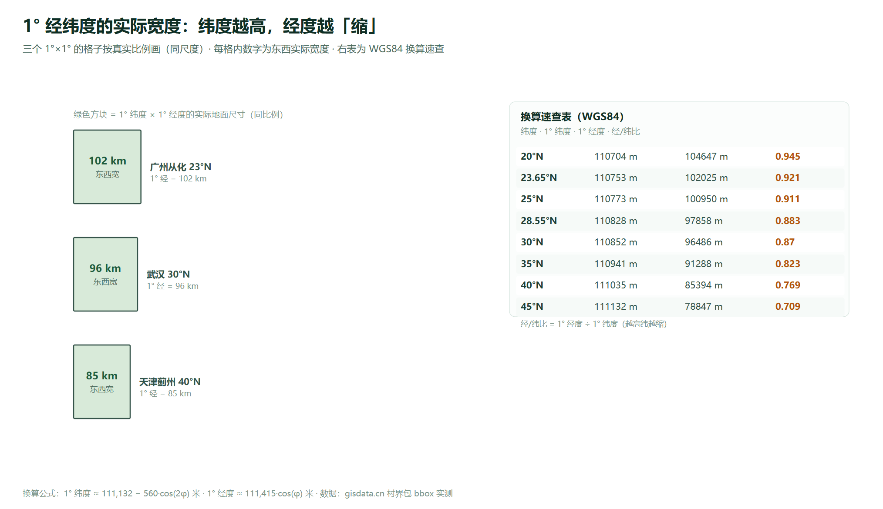
Task: Click the value 102025 m
Action: (706, 178)
